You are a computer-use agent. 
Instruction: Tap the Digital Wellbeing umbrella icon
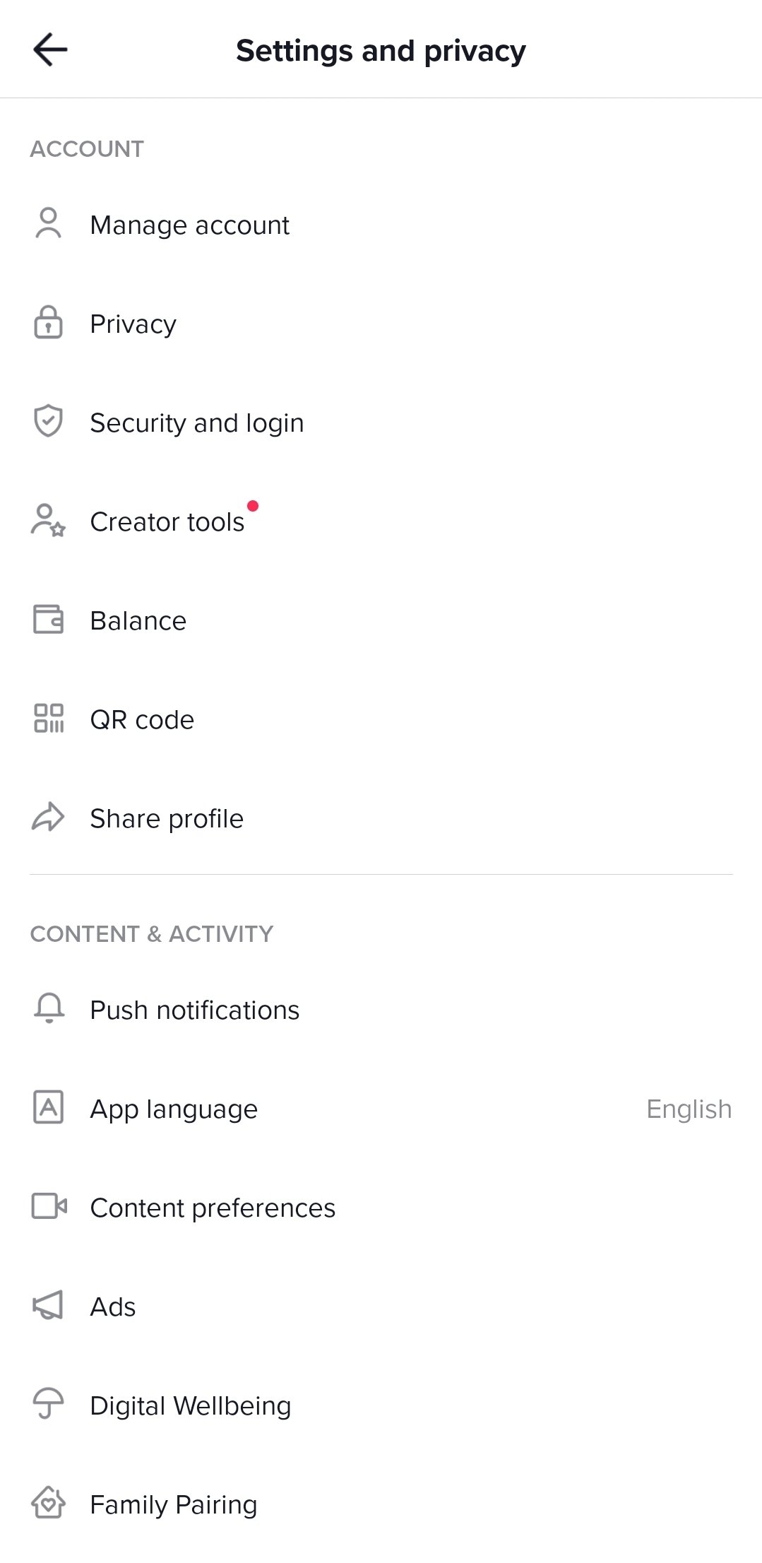pyautogui.click(x=48, y=1404)
